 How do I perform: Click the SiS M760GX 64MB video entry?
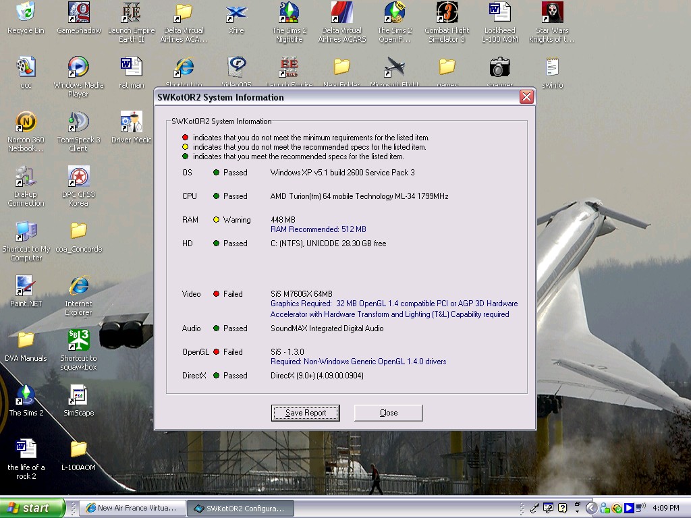[302, 294]
